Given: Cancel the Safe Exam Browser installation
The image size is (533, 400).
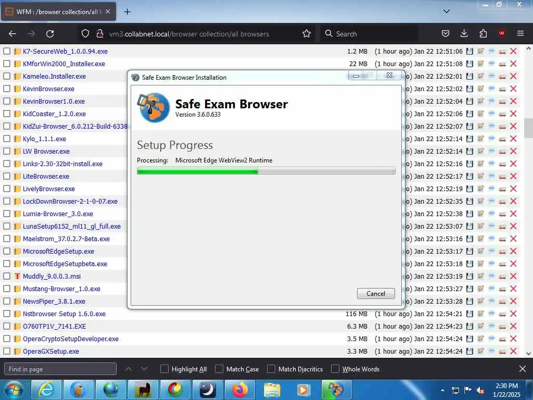Looking at the screenshot, I should click(x=376, y=294).
